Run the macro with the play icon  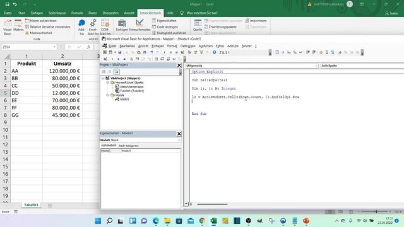[164, 52]
